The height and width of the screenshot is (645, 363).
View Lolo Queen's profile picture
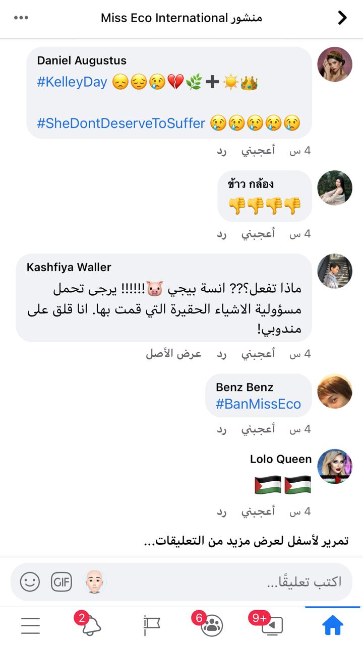[x=335, y=467]
